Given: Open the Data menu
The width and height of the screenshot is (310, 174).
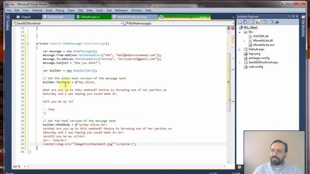Looking at the screenshot, I should (x=90, y=11).
